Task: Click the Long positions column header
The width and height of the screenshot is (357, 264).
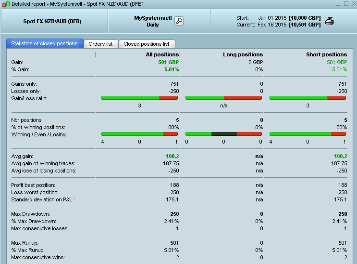Action: coord(243,54)
